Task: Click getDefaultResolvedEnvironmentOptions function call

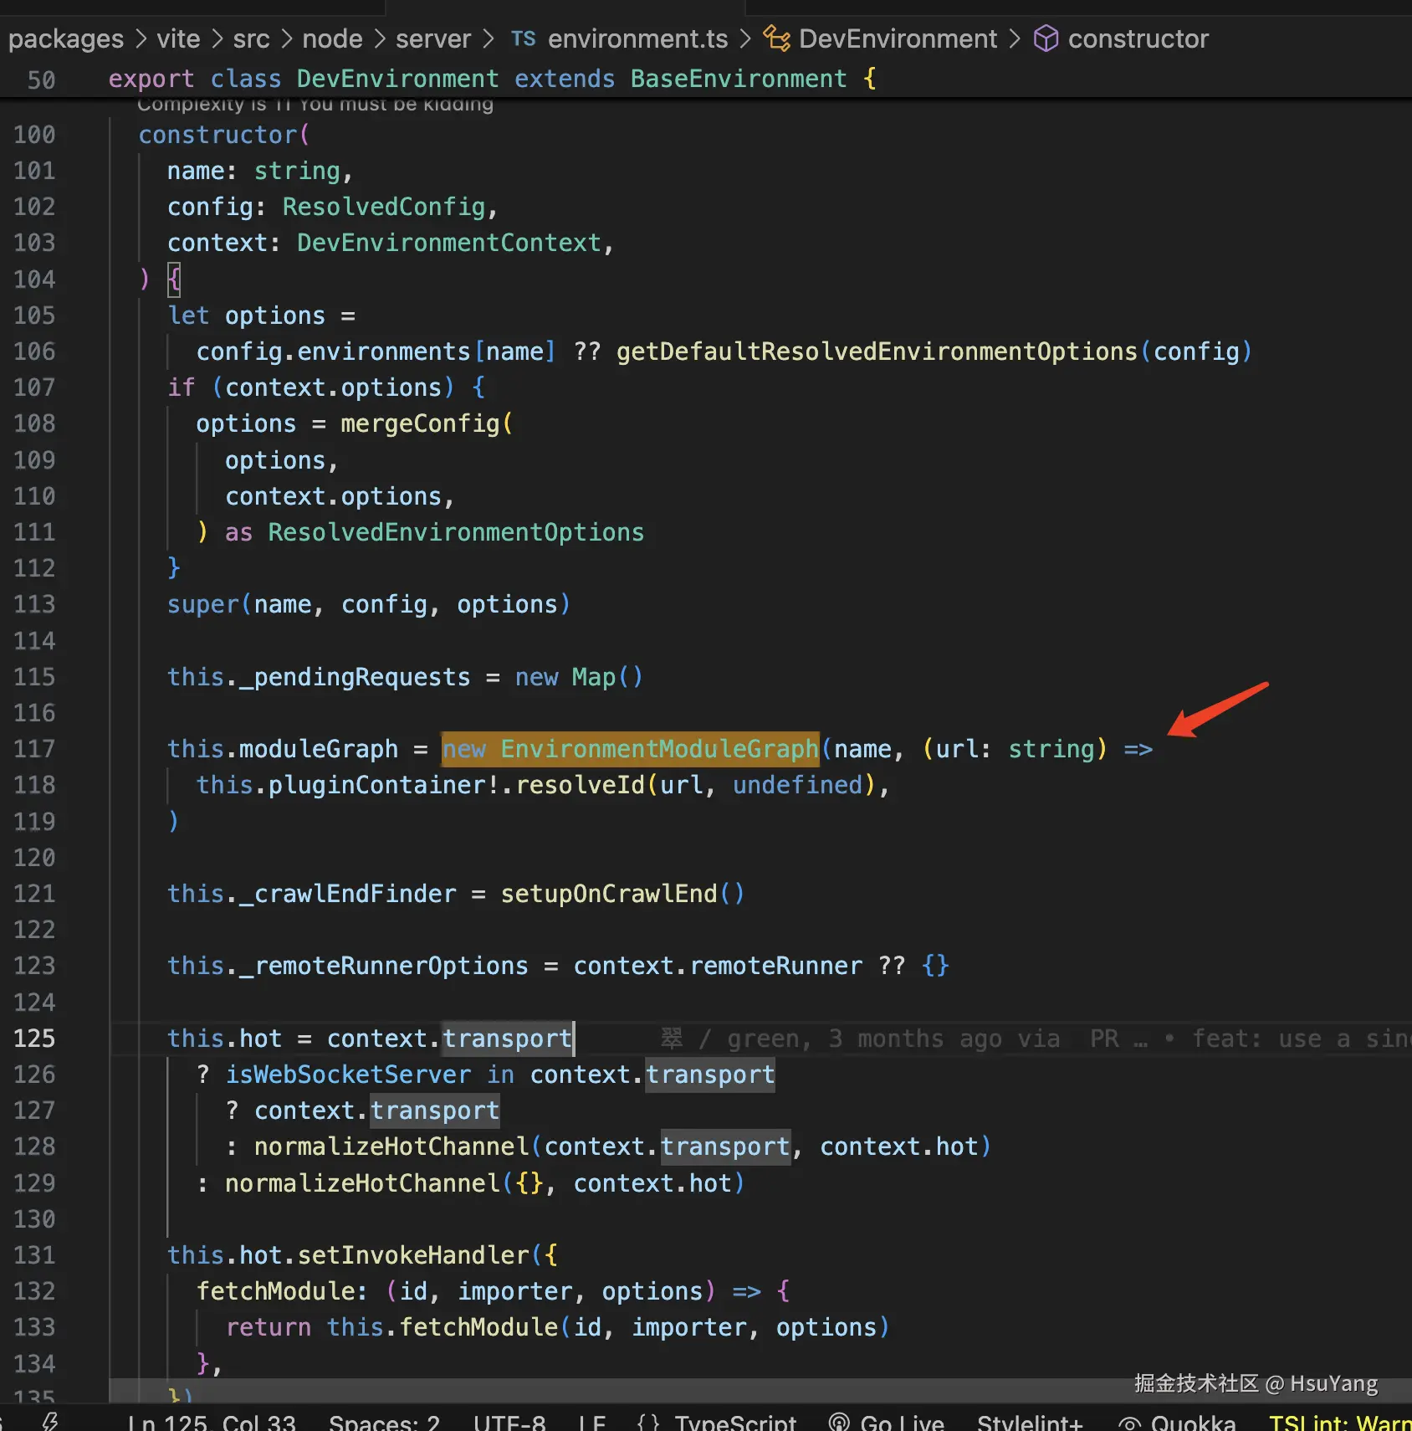Action: 877,351
